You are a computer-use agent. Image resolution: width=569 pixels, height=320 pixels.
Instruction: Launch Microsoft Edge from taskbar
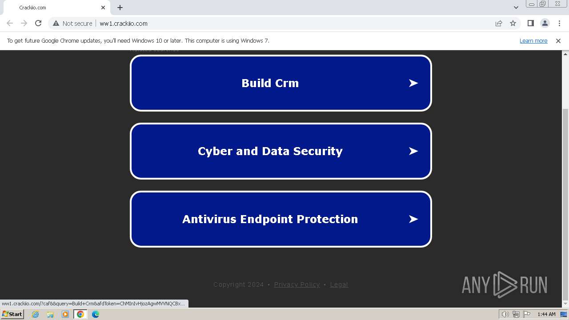click(x=96, y=314)
